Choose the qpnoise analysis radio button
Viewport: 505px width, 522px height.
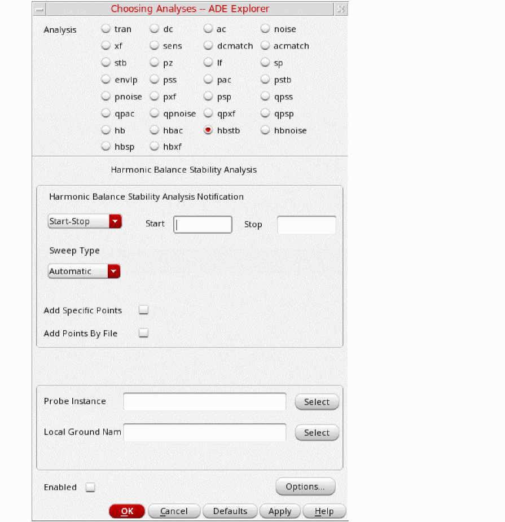pyautogui.click(x=154, y=113)
